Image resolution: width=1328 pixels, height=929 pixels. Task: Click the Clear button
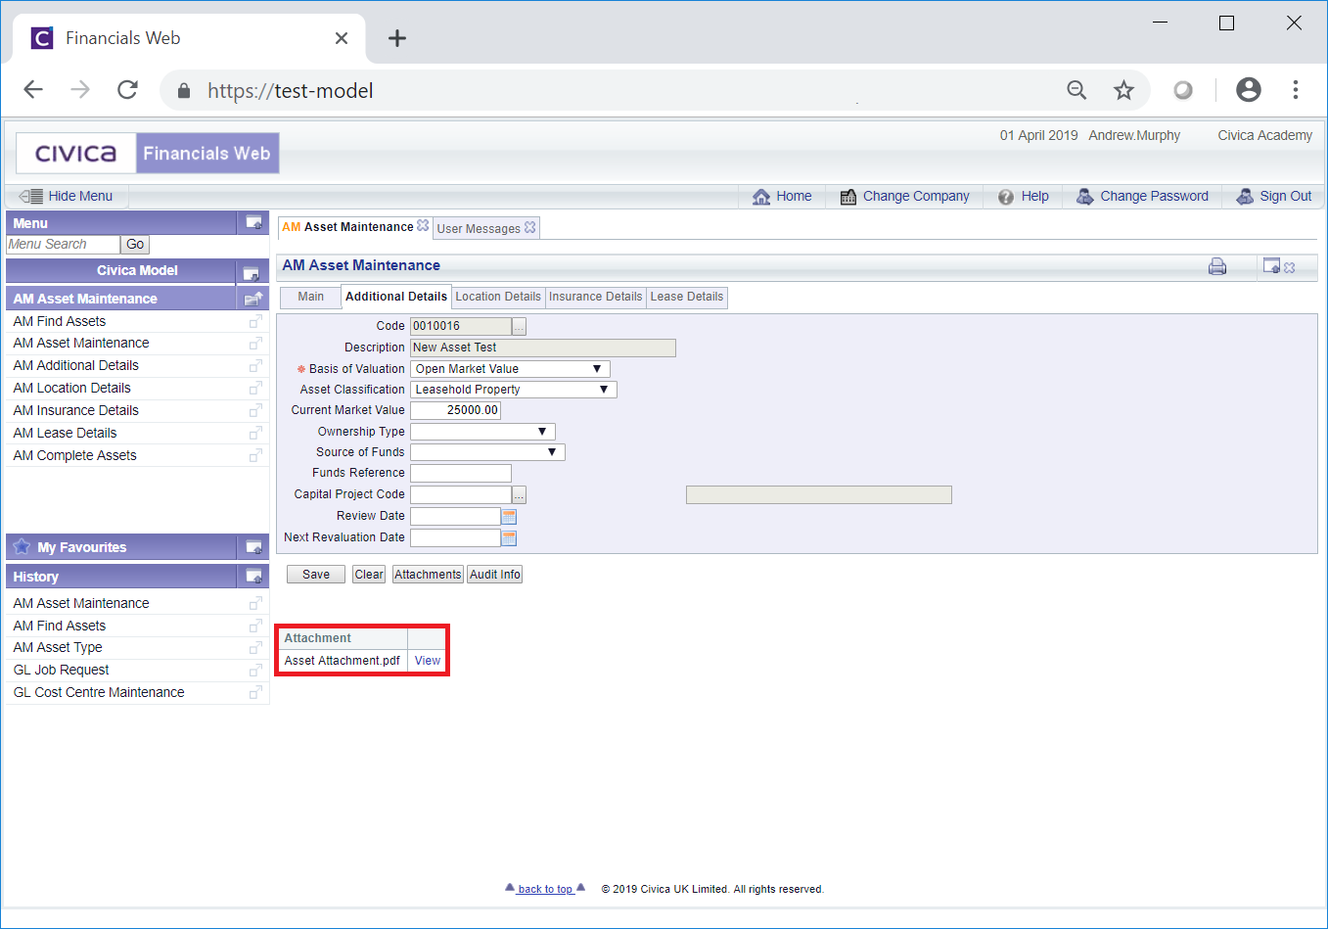click(x=369, y=575)
